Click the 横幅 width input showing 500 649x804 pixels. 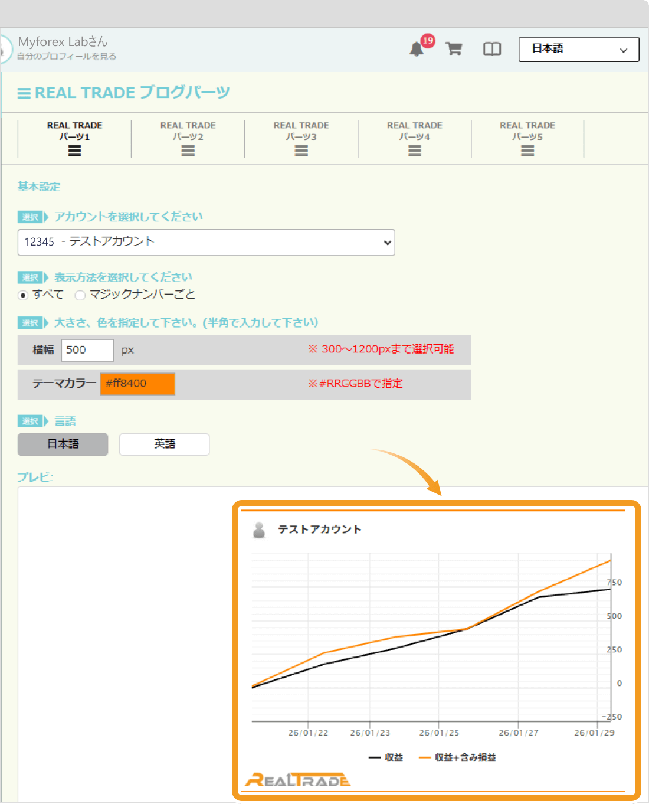(87, 350)
